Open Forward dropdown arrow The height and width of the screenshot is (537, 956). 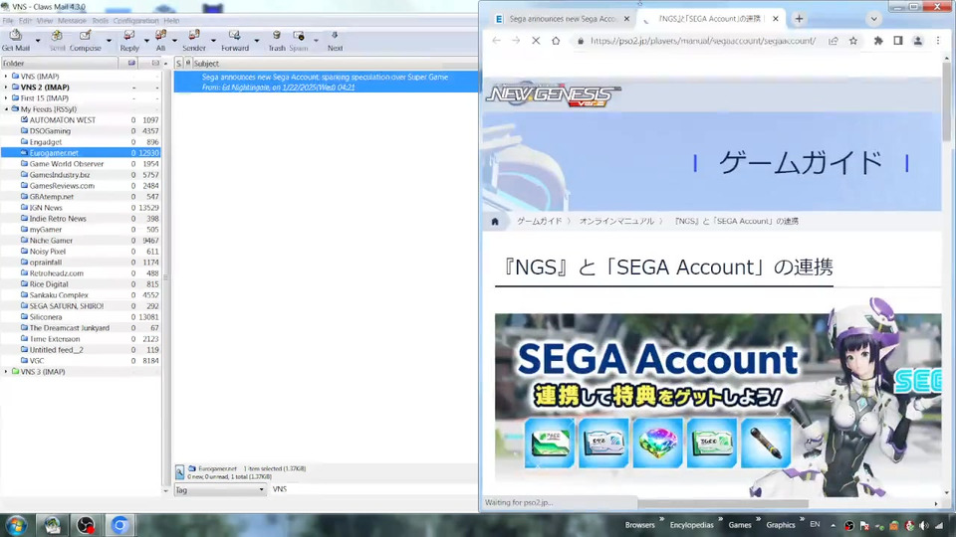pos(256,41)
